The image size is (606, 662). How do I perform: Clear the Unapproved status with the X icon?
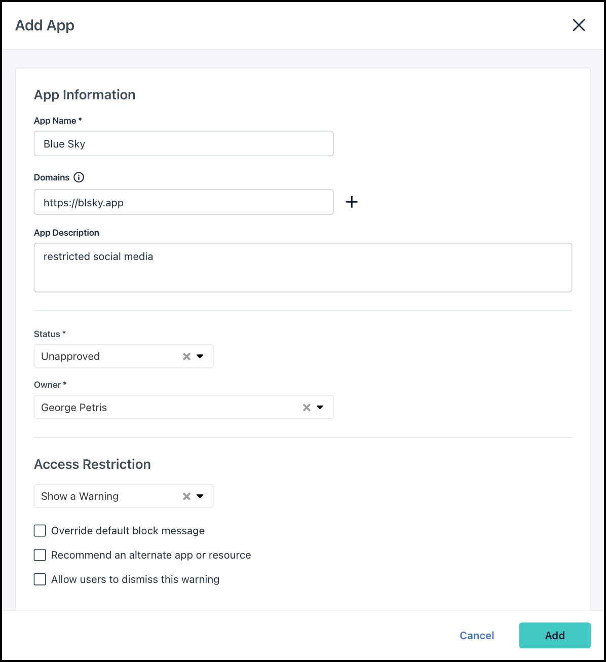(x=186, y=356)
